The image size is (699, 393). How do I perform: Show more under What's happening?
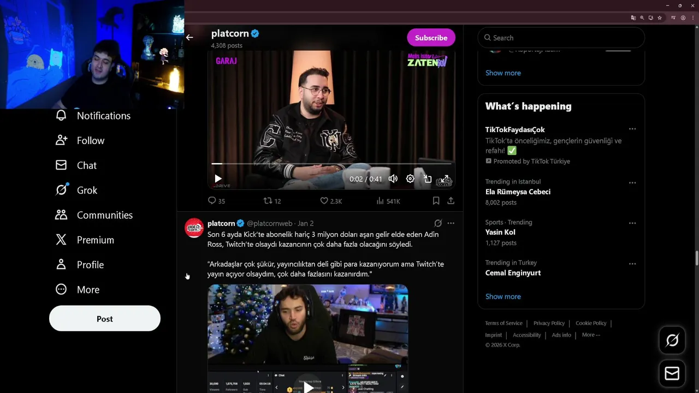(x=503, y=296)
